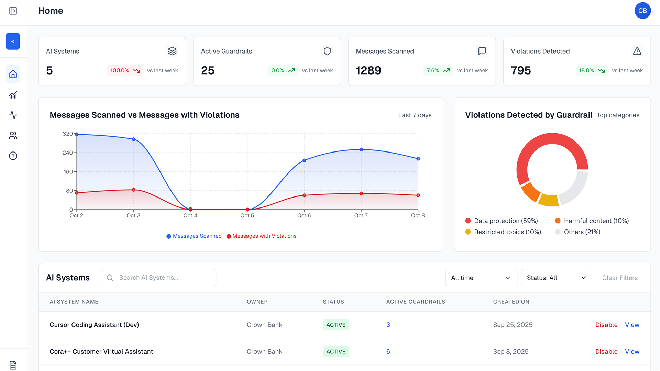Expand the All time dropdown

[x=481, y=278]
